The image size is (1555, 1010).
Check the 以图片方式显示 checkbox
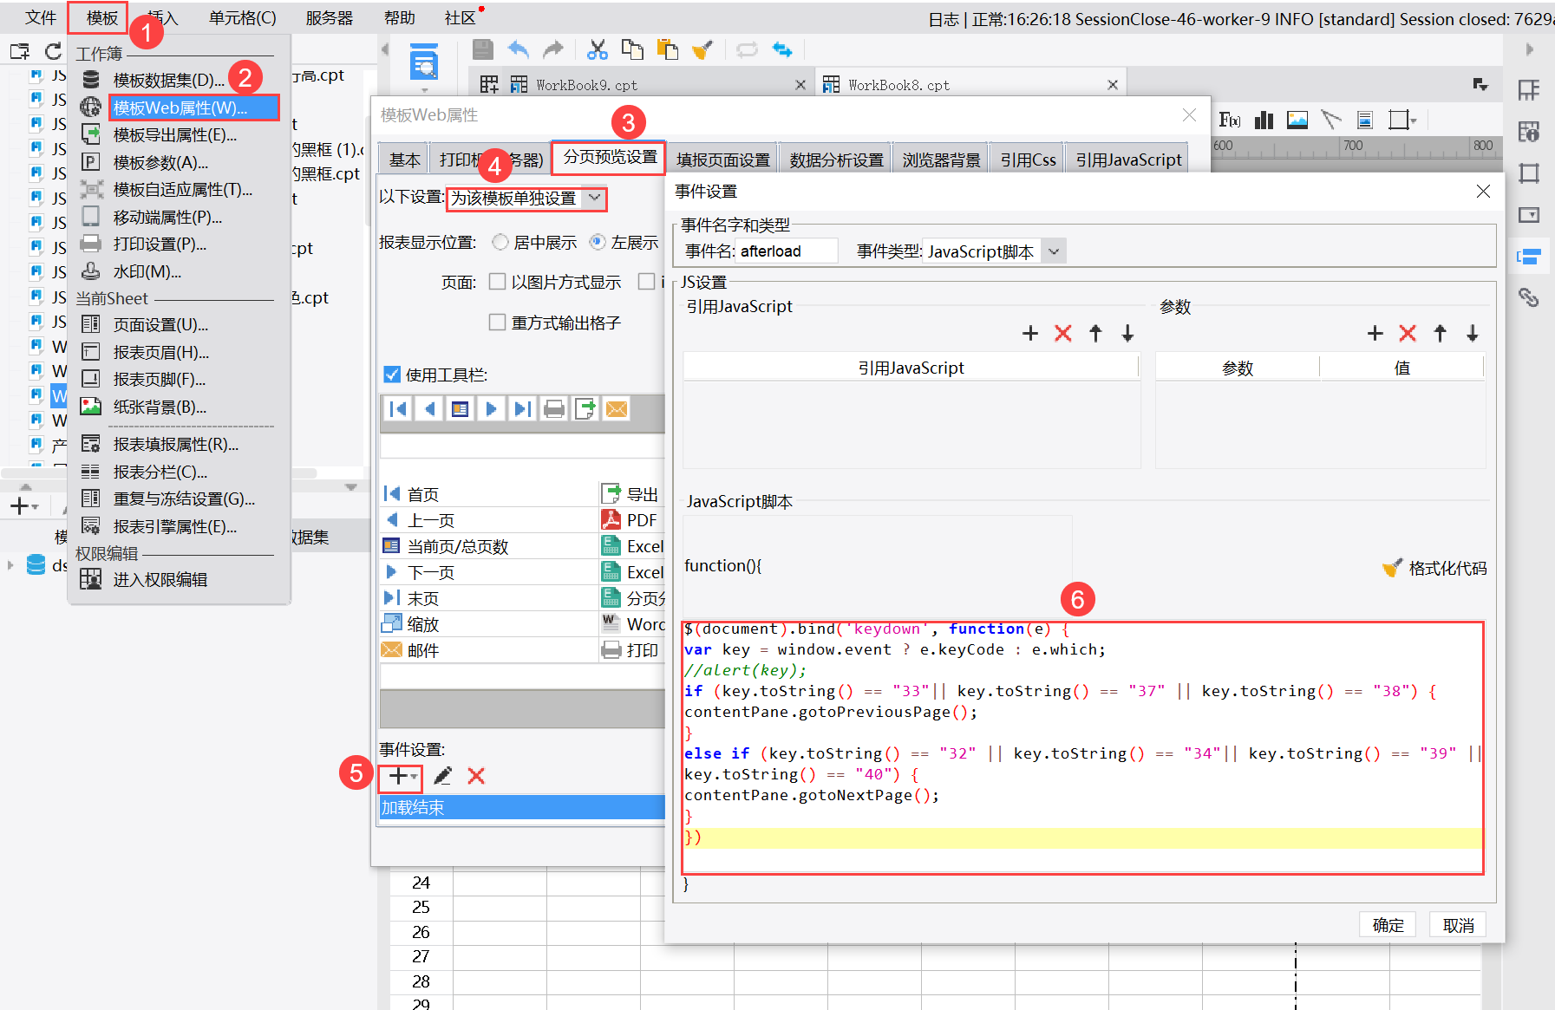[x=498, y=282]
